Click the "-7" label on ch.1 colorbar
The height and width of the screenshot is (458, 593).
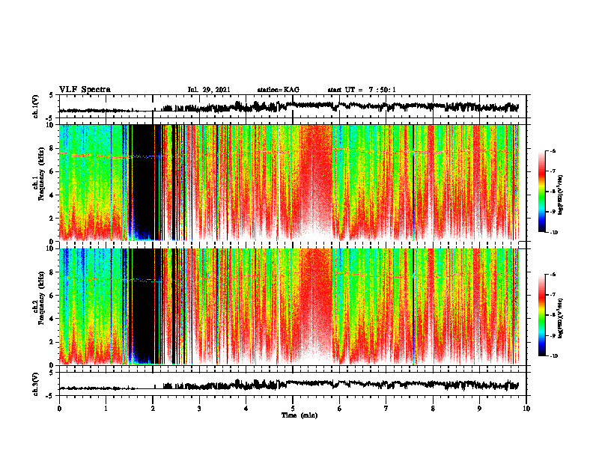[554, 171]
